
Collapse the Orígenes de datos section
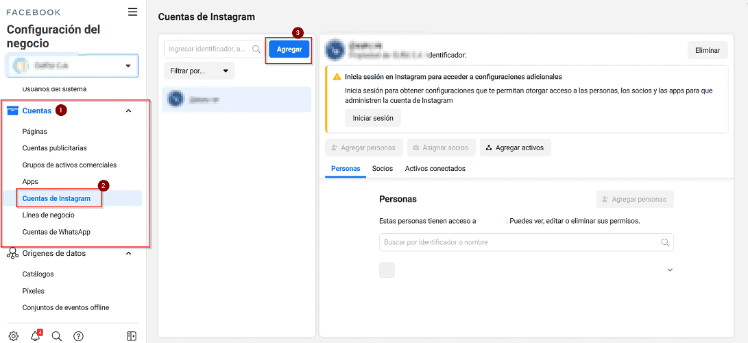[128, 253]
